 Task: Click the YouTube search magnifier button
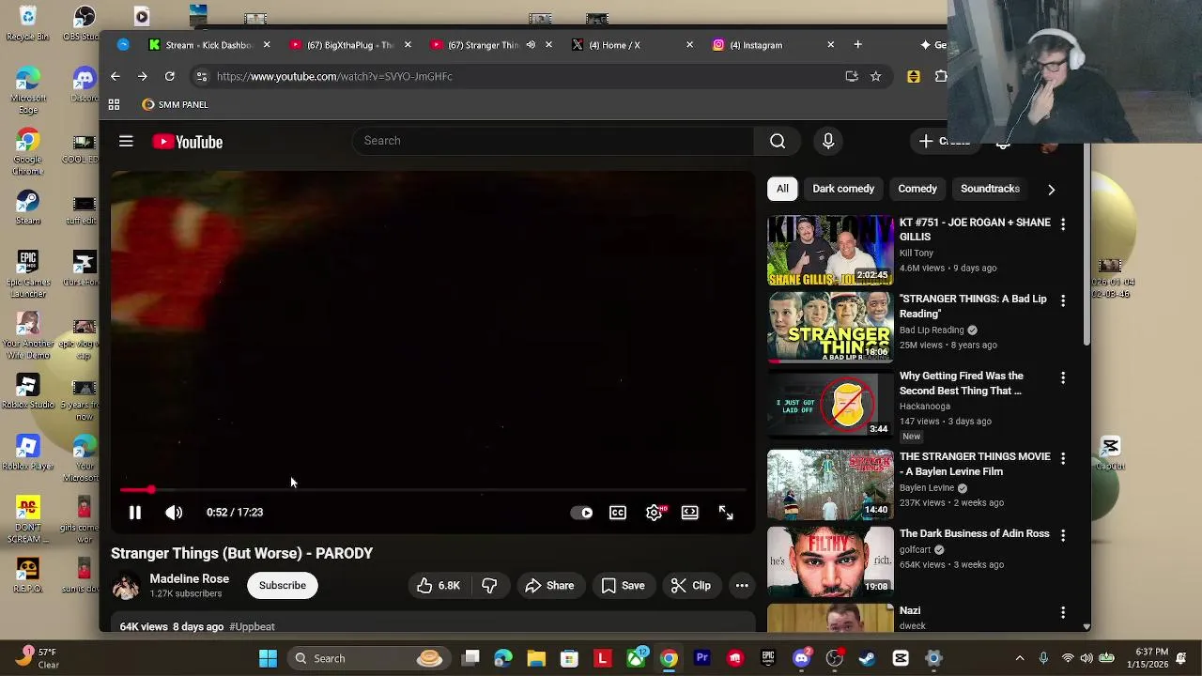(x=778, y=141)
